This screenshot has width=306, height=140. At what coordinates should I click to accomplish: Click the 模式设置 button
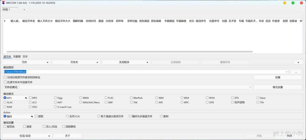point(278,87)
